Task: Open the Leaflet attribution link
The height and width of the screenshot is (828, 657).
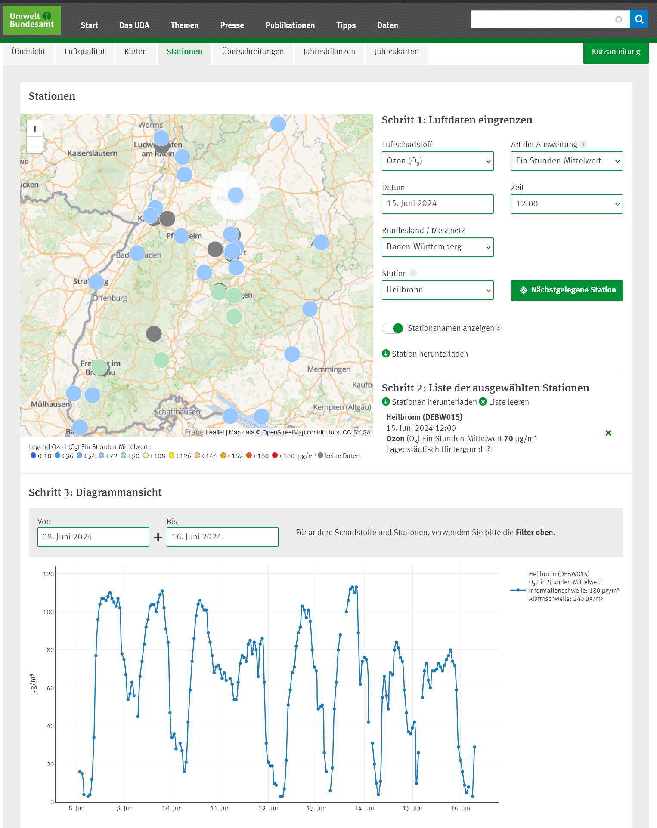Action: click(215, 432)
